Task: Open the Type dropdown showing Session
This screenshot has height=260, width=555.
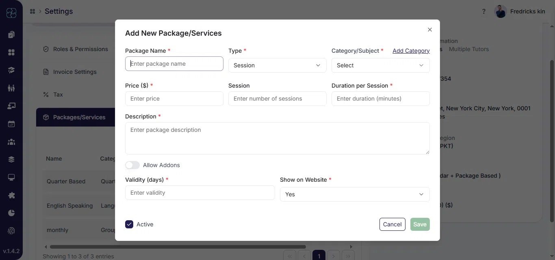Action: coord(277,65)
